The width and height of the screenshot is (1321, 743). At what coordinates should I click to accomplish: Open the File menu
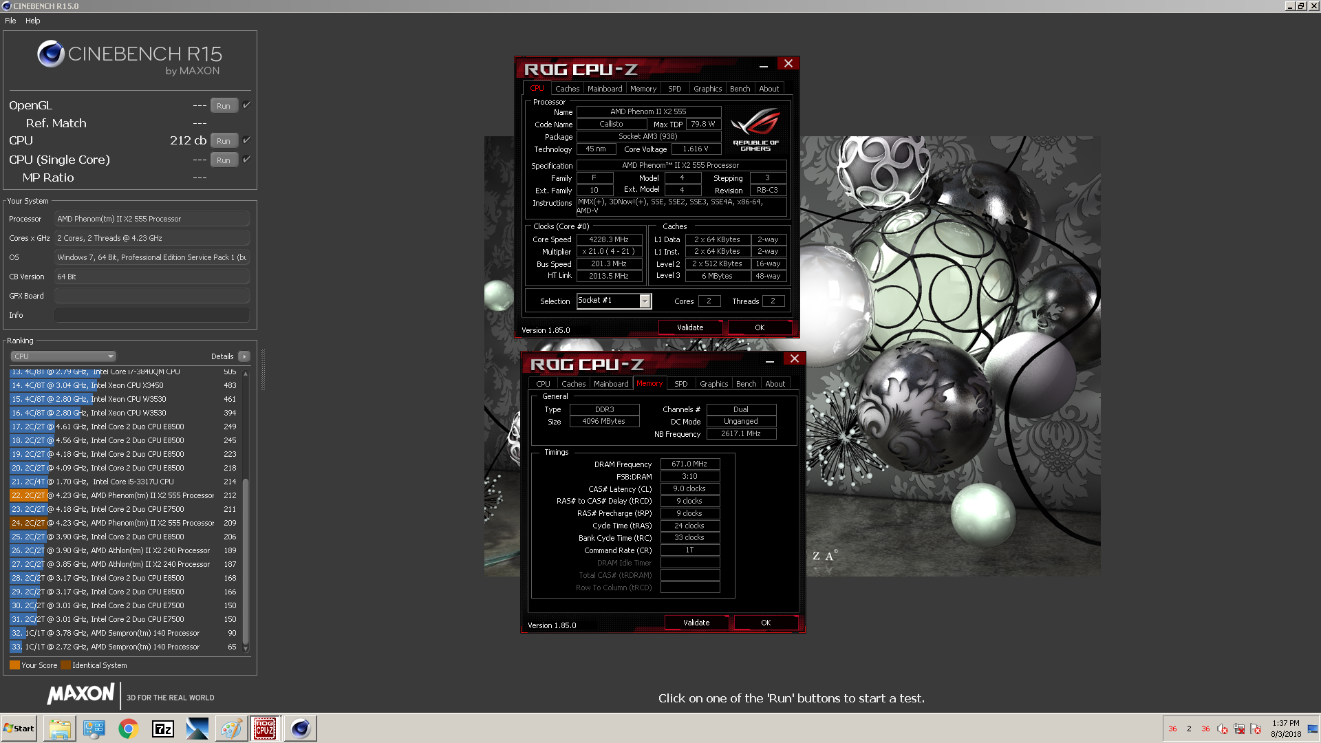[10, 21]
